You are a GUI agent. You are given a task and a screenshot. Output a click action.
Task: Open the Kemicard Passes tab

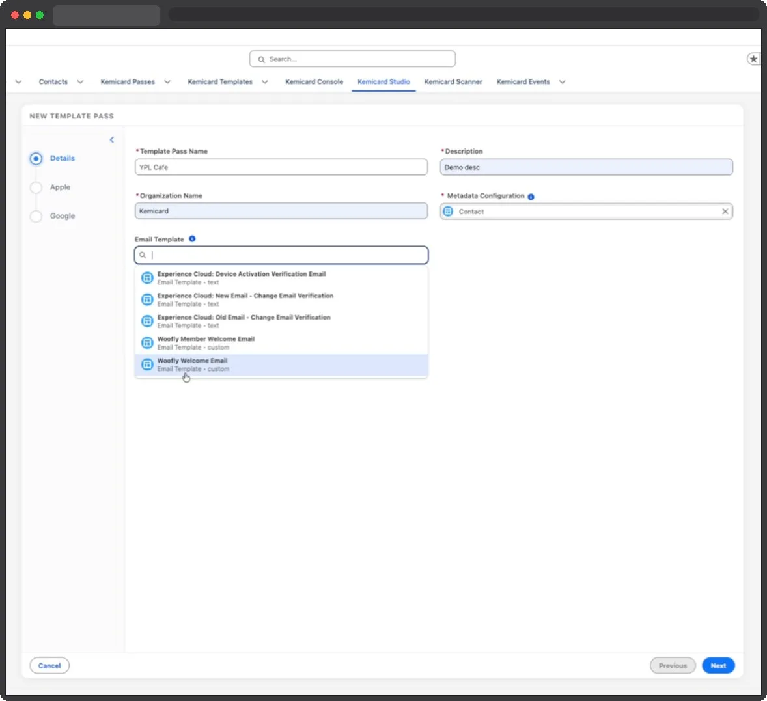coord(128,81)
